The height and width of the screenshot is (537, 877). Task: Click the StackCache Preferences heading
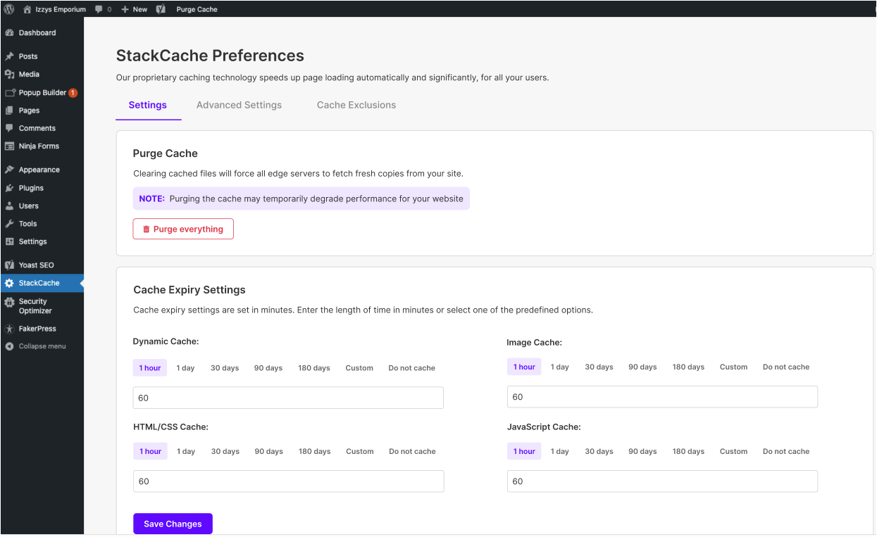[x=210, y=56]
